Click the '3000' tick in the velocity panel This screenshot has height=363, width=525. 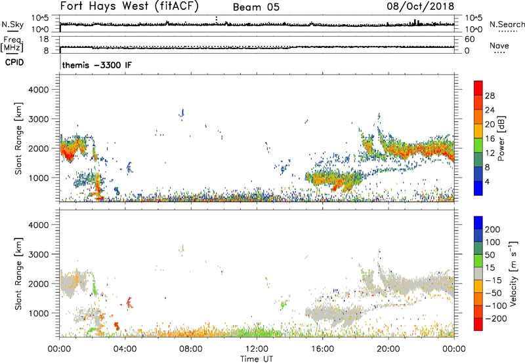[x=38, y=254]
